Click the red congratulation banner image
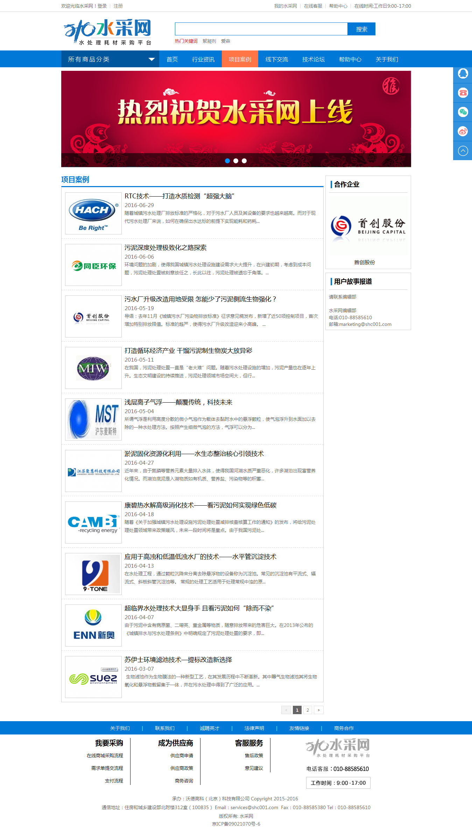The width and height of the screenshot is (472, 827). click(x=236, y=119)
